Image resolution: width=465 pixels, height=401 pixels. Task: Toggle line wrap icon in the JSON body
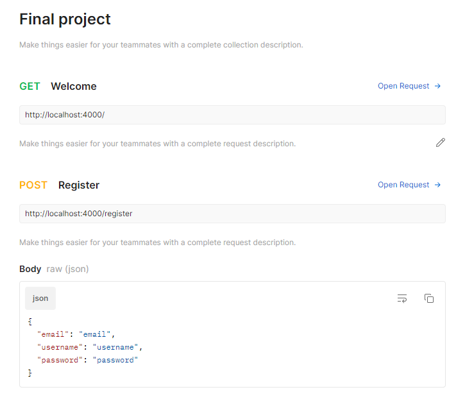(x=402, y=298)
